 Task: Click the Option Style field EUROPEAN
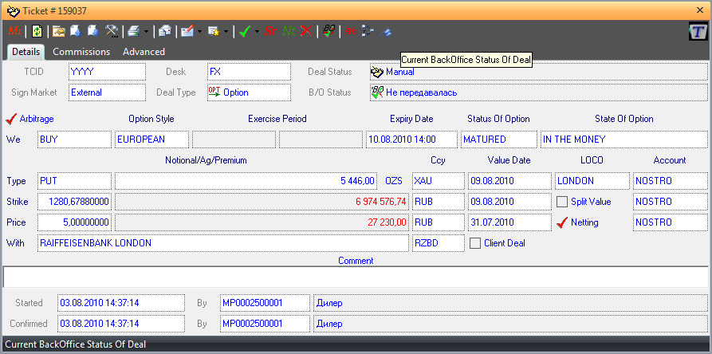[x=152, y=140]
